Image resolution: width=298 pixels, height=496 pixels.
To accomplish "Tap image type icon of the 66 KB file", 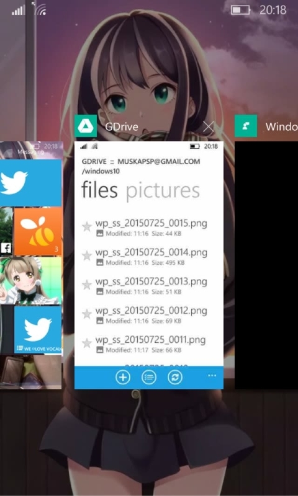I will click(x=100, y=350).
